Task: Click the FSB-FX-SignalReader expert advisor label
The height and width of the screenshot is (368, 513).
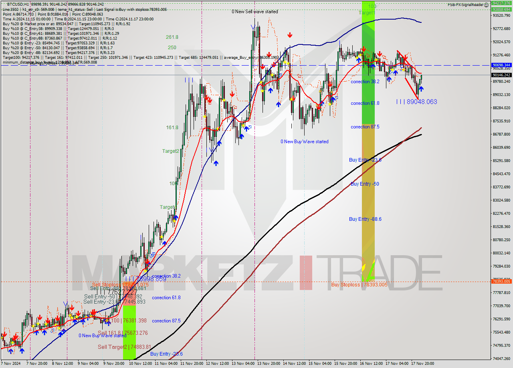Action: (x=465, y=5)
